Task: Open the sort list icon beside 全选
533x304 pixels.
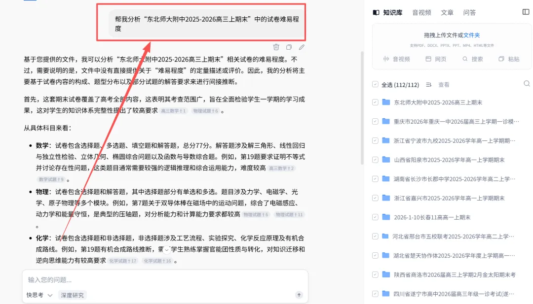Action: (429, 85)
